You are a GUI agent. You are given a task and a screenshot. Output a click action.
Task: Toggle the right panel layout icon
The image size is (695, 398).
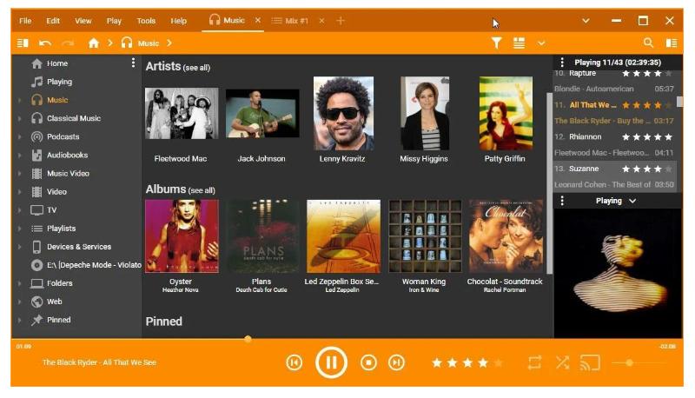[x=672, y=43]
